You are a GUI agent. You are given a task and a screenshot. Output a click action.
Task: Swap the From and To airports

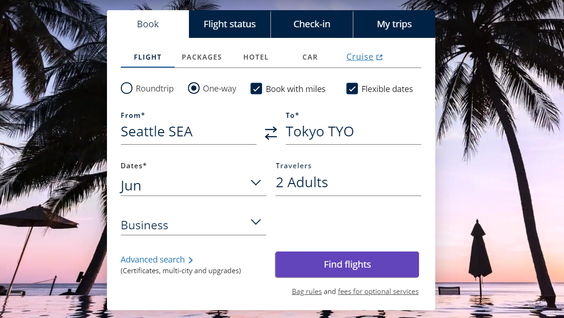click(271, 133)
